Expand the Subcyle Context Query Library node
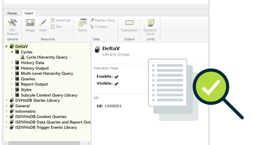Viewport: 253px width, 145px height. [x=12, y=95]
